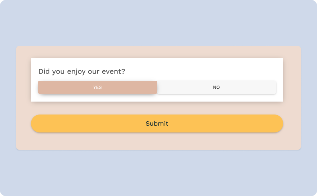This screenshot has height=196, width=317.
Task: Click the word 'Did' in the question
Action: [44, 71]
